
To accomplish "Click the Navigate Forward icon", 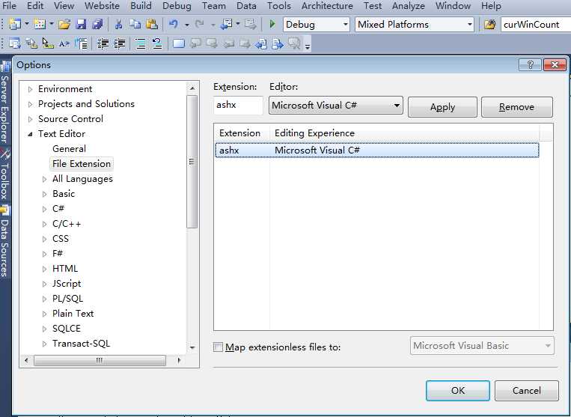I will point(251,25).
